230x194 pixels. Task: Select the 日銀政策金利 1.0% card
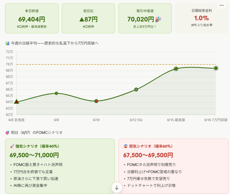tap(202, 18)
